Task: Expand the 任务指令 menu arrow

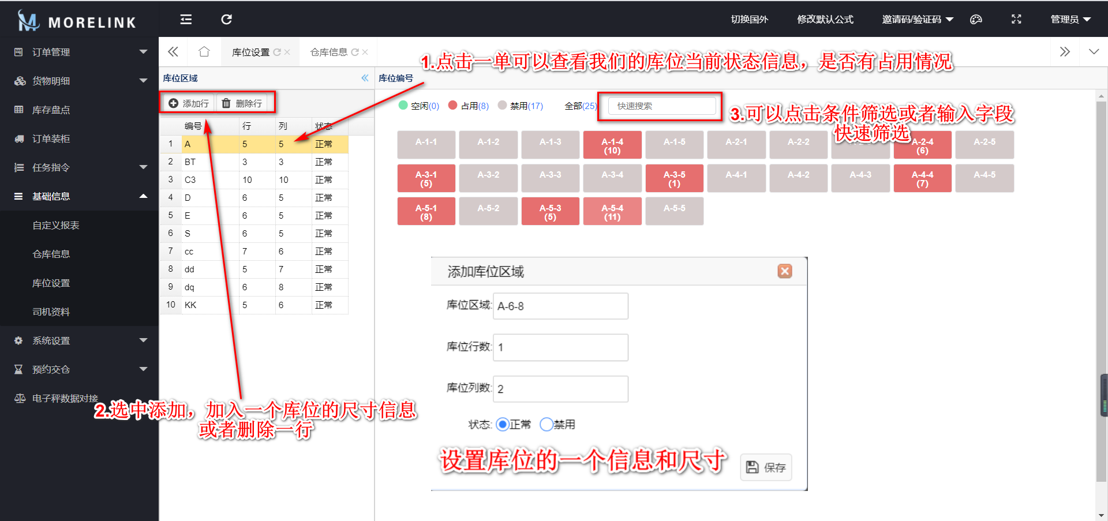Action: tap(143, 167)
